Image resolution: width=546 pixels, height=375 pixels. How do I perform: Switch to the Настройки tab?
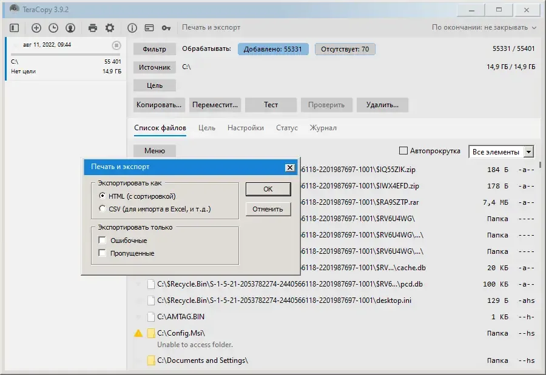point(246,128)
